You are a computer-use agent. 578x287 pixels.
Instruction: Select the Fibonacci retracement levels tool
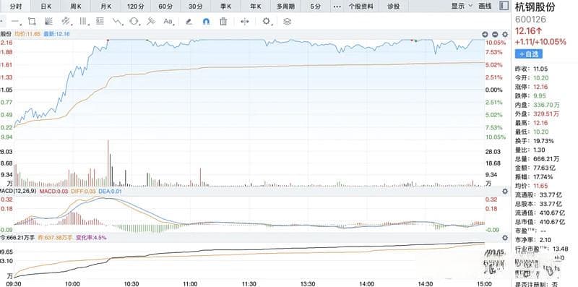[100, 22]
